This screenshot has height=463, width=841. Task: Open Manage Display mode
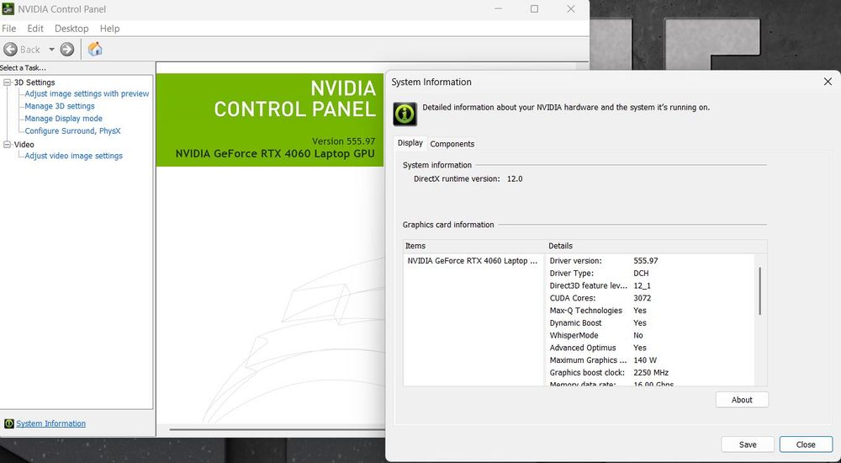(x=63, y=118)
